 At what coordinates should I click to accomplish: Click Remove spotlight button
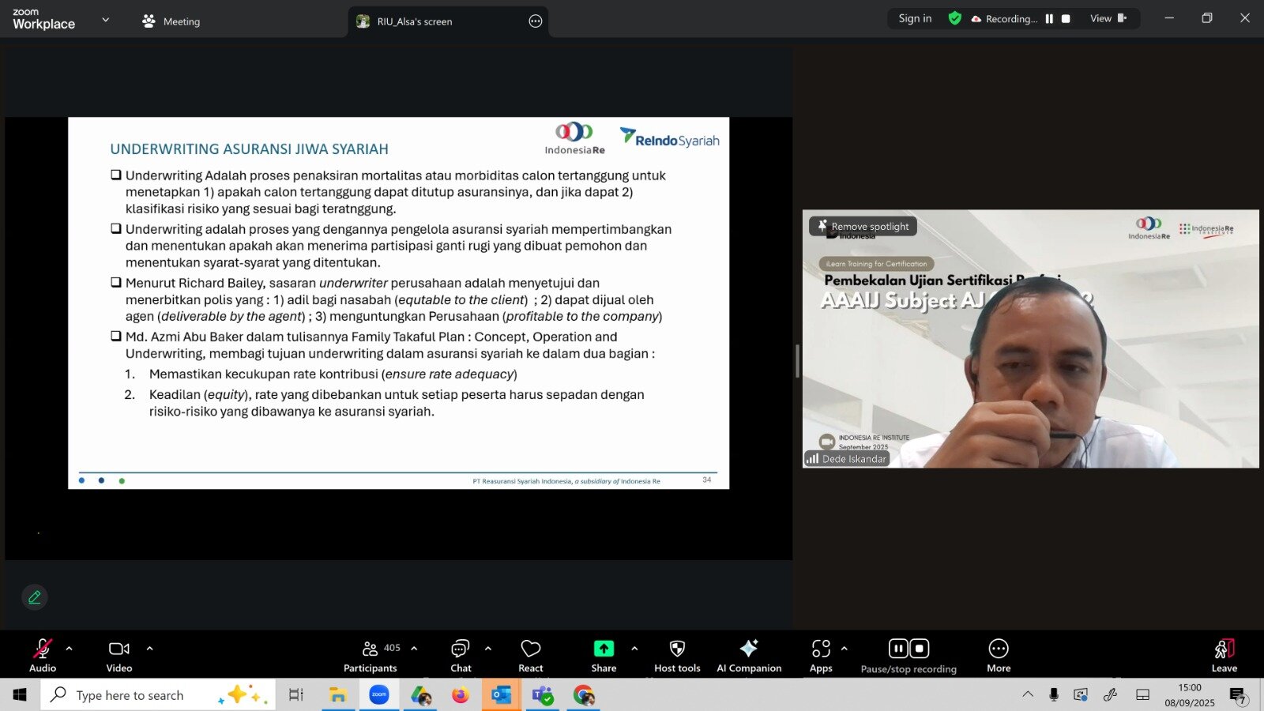coord(863,227)
